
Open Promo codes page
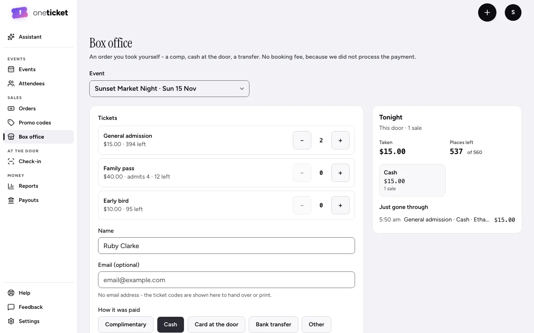(x=38, y=123)
